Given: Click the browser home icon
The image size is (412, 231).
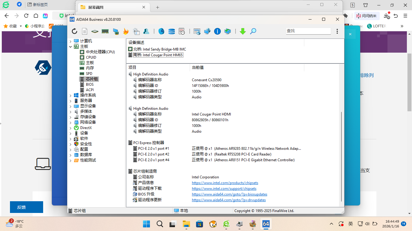Looking at the screenshot, I should [36, 16].
